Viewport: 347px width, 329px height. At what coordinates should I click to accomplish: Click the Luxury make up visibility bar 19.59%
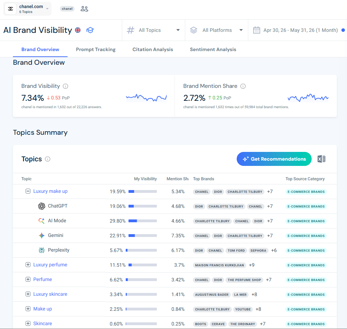143,191
